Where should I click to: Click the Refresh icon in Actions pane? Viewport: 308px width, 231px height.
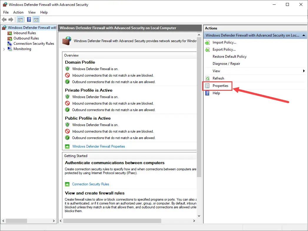click(207, 78)
